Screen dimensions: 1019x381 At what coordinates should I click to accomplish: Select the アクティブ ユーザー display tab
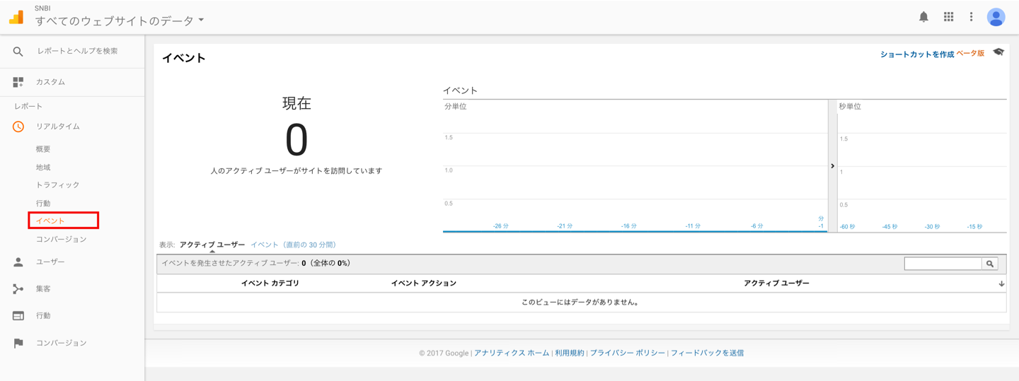(212, 245)
